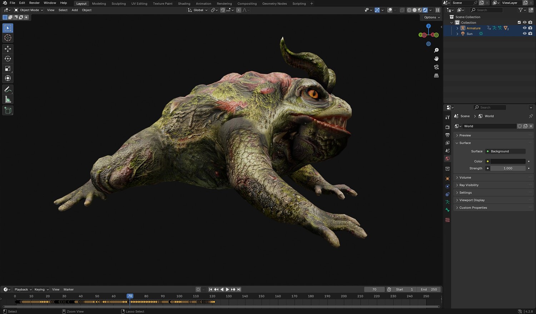Select the Rotate tool

point(8,59)
